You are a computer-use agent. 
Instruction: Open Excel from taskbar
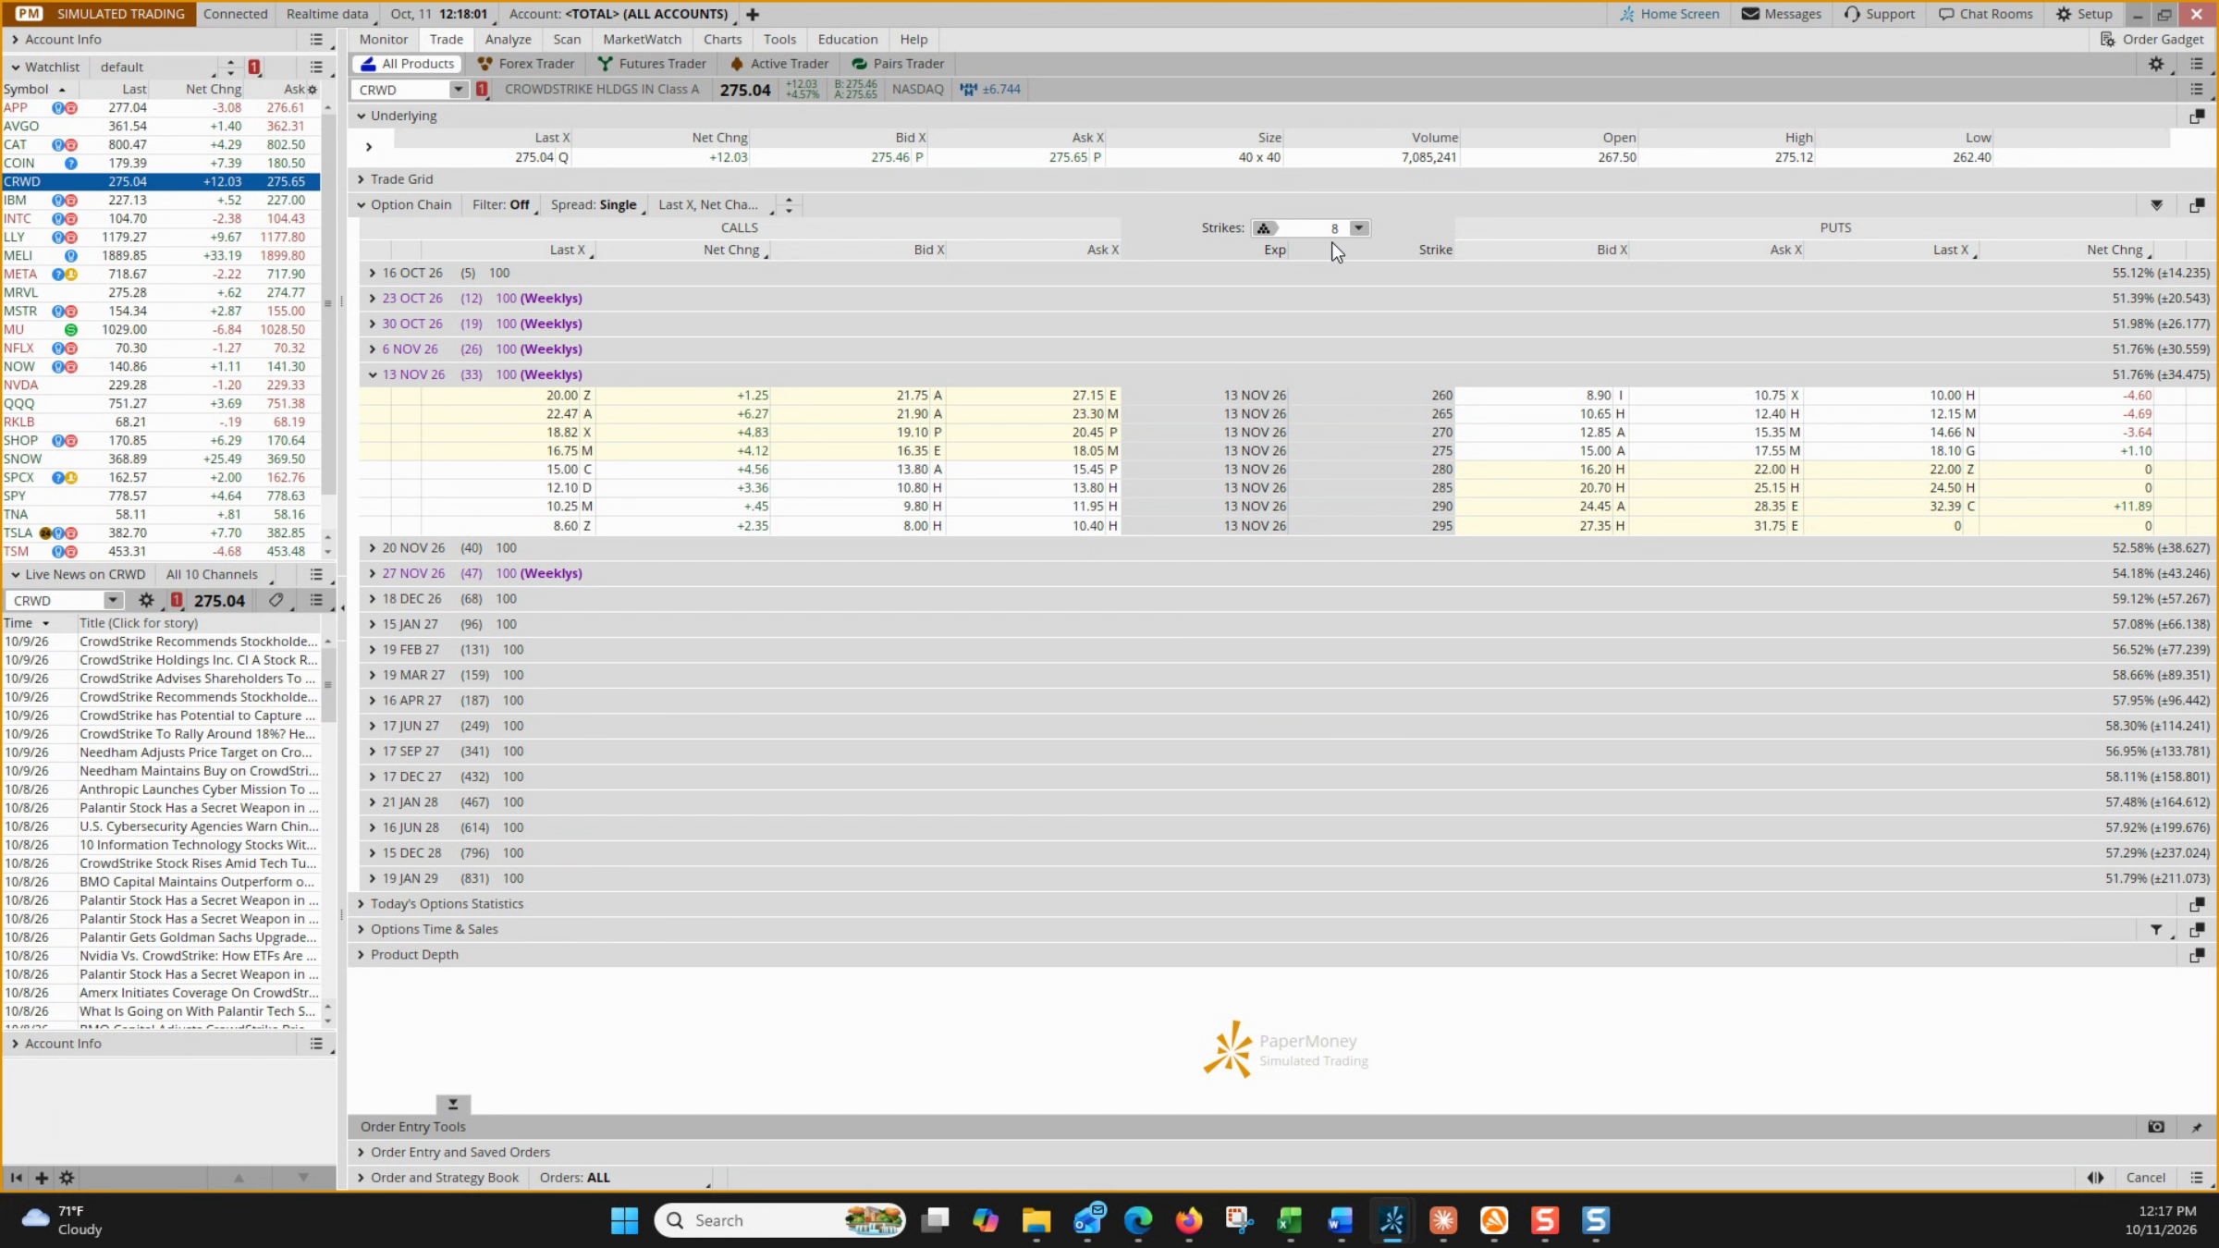point(1290,1220)
